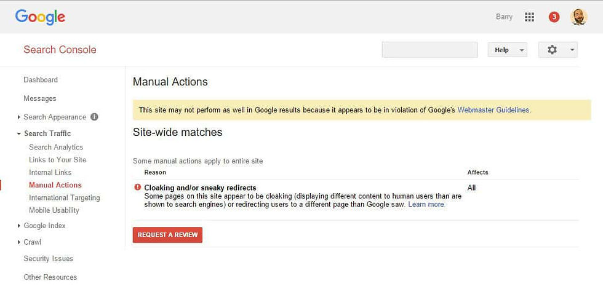This screenshot has width=603, height=289.
Task: Expand the Crawl section
Action: tap(20, 242)
